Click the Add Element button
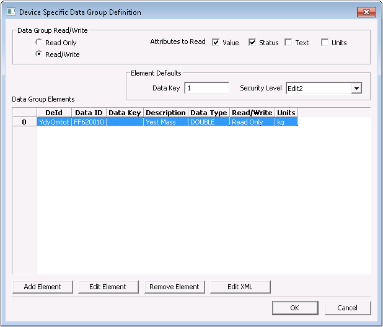Image resolution: width=383 pixels, height=327 pixels. (x=43, y=287)
